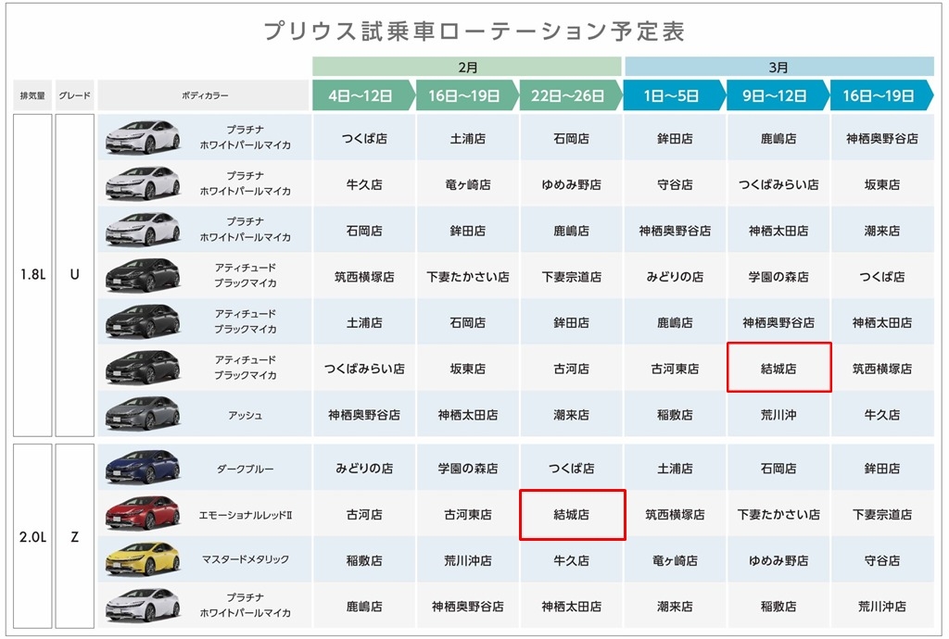The width and height of the screenshot is (949, 639).
Task: Click 牛久店 under February 4日〜12日
Action: click(x=363, y=184)
